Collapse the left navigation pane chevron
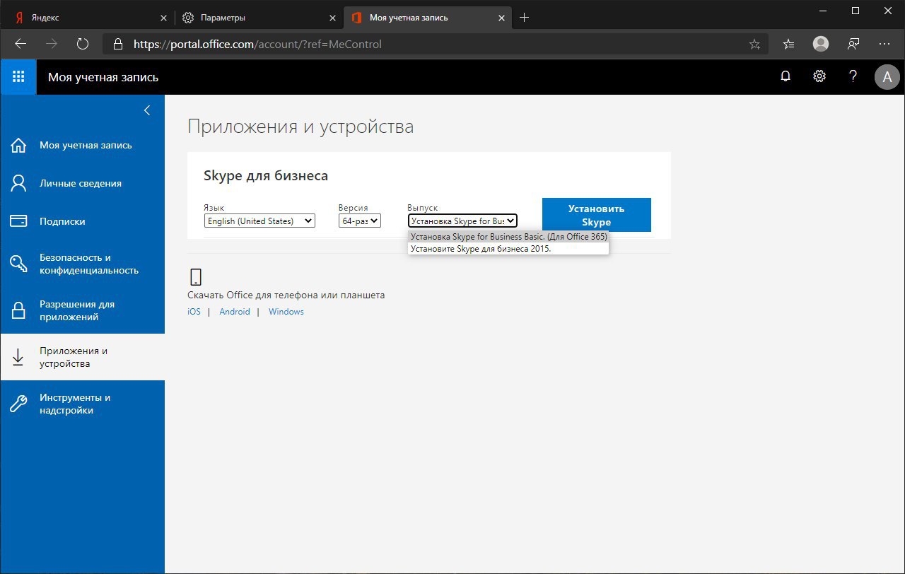Image resolution: width=905 pixels, height=574 pixels. (147, 110)
